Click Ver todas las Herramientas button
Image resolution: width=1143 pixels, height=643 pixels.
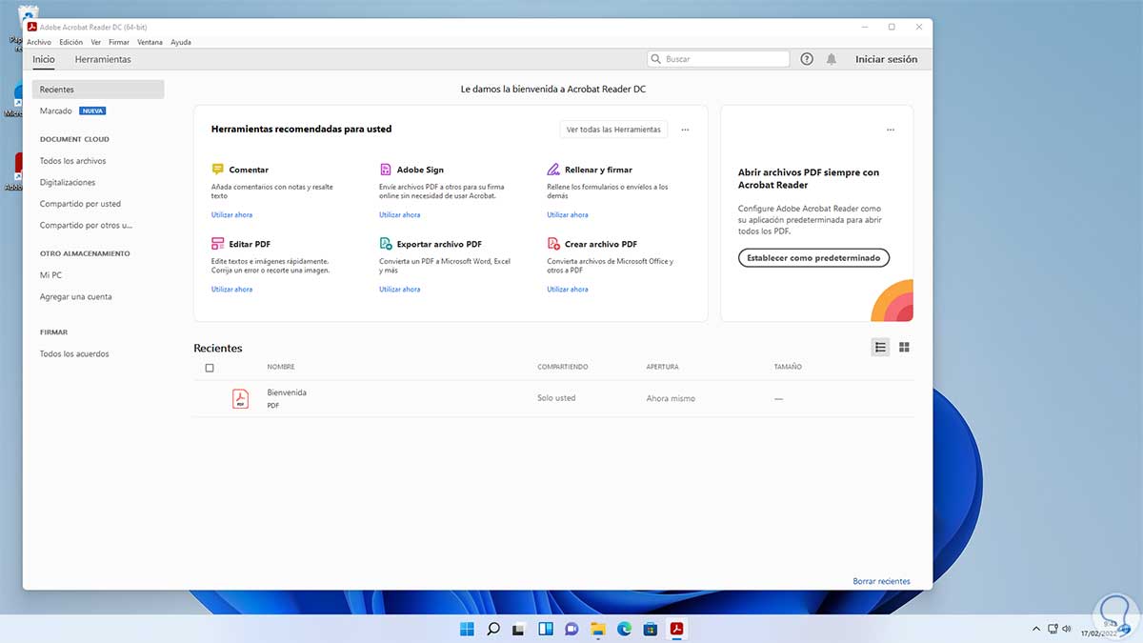(613, 130)
